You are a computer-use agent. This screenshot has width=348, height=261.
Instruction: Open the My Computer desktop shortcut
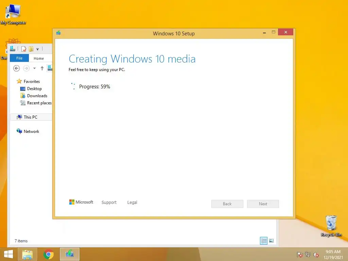click(x=13, y=14)
